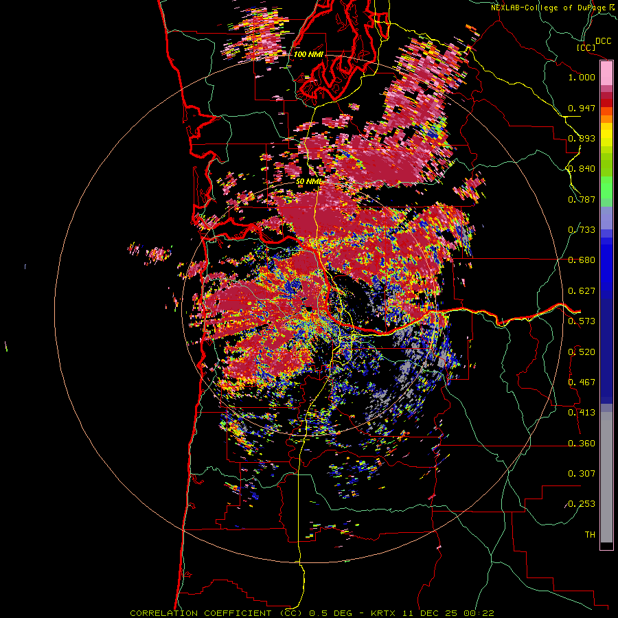
Task: Click the 0.627 scale value
Action: tap(582, 291)
